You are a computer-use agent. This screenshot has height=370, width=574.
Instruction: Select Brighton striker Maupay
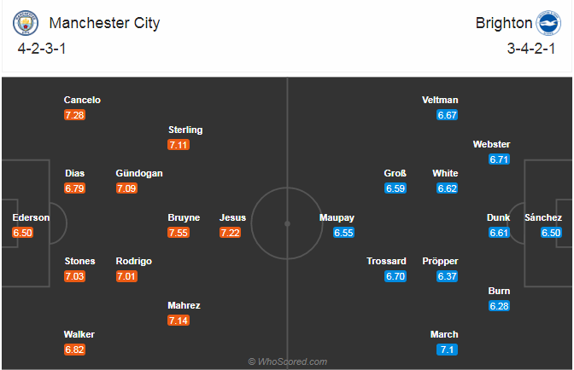(337, 217)
